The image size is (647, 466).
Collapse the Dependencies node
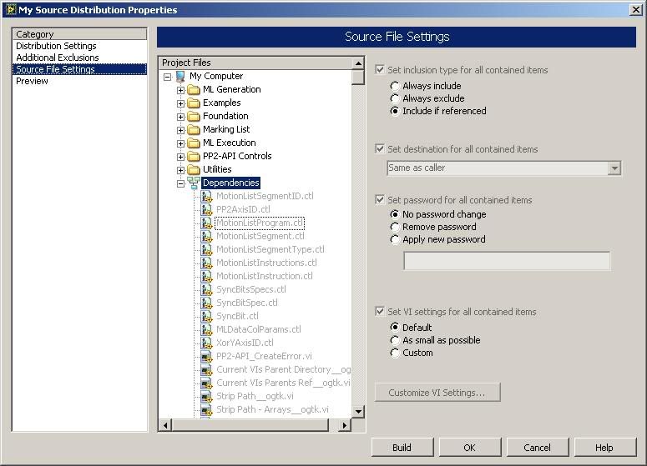[x=180, y=183]
